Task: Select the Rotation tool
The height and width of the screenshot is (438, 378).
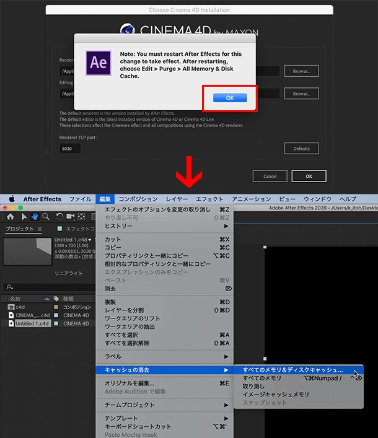Action: (x=59, y=216)
